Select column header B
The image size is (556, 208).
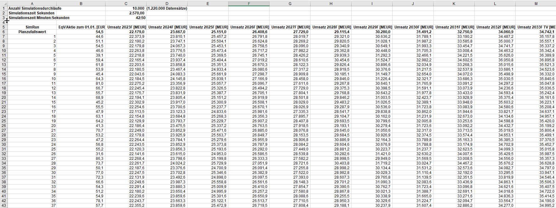pyautogui.click(x=81, y=3)
